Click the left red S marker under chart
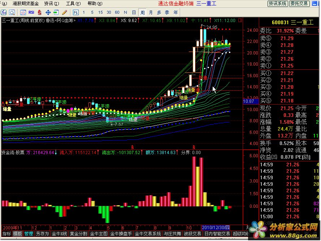 click(132, 147)
